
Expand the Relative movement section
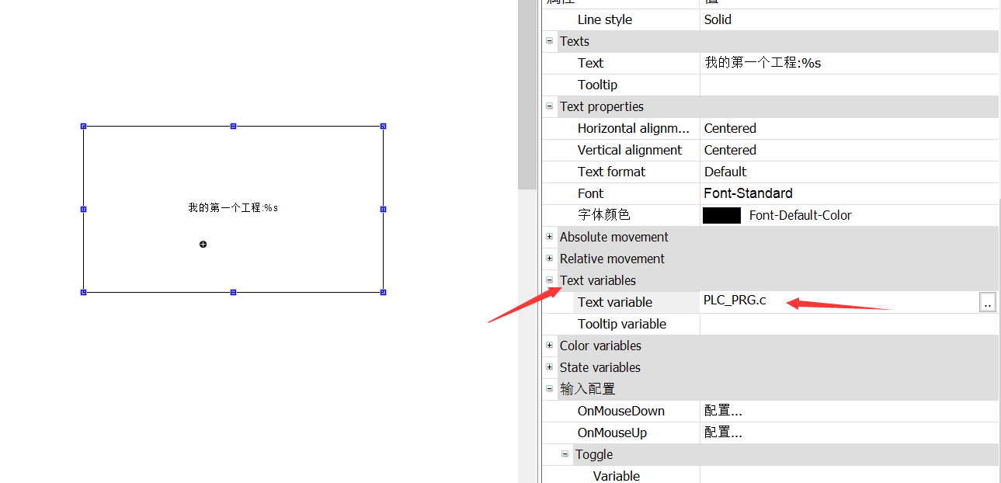click(550, 259)
